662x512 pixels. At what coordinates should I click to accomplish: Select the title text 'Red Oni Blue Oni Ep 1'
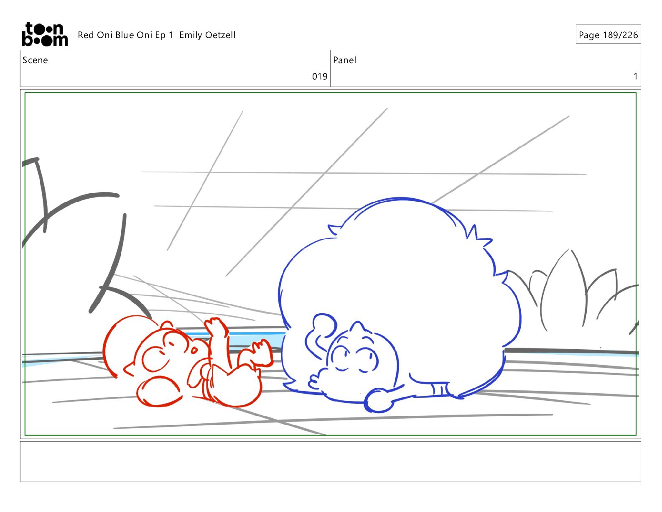pos(125,35)
